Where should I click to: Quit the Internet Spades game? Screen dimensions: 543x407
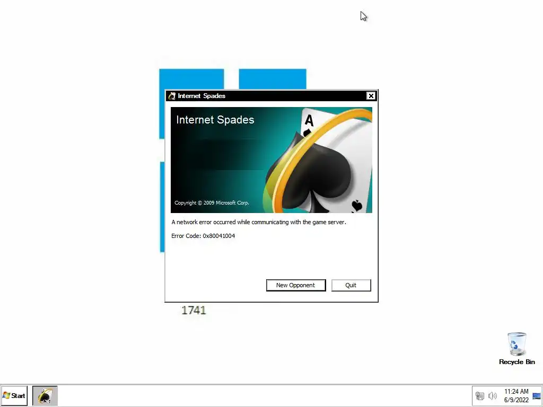tap(351, 285)
